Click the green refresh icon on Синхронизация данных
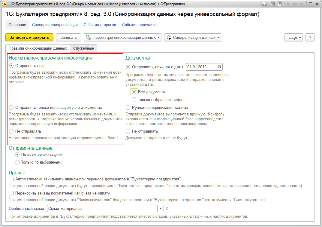 tap(169, 38)
